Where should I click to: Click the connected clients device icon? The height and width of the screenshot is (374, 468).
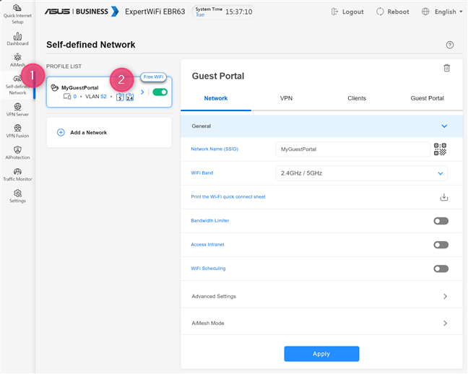click(67, 97)
